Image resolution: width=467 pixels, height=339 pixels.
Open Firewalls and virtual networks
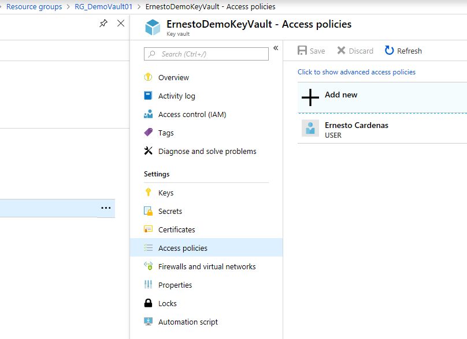click(206, 266)
